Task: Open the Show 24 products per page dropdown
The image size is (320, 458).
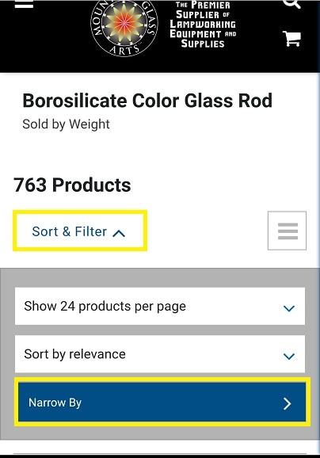Action: [160, 306]
